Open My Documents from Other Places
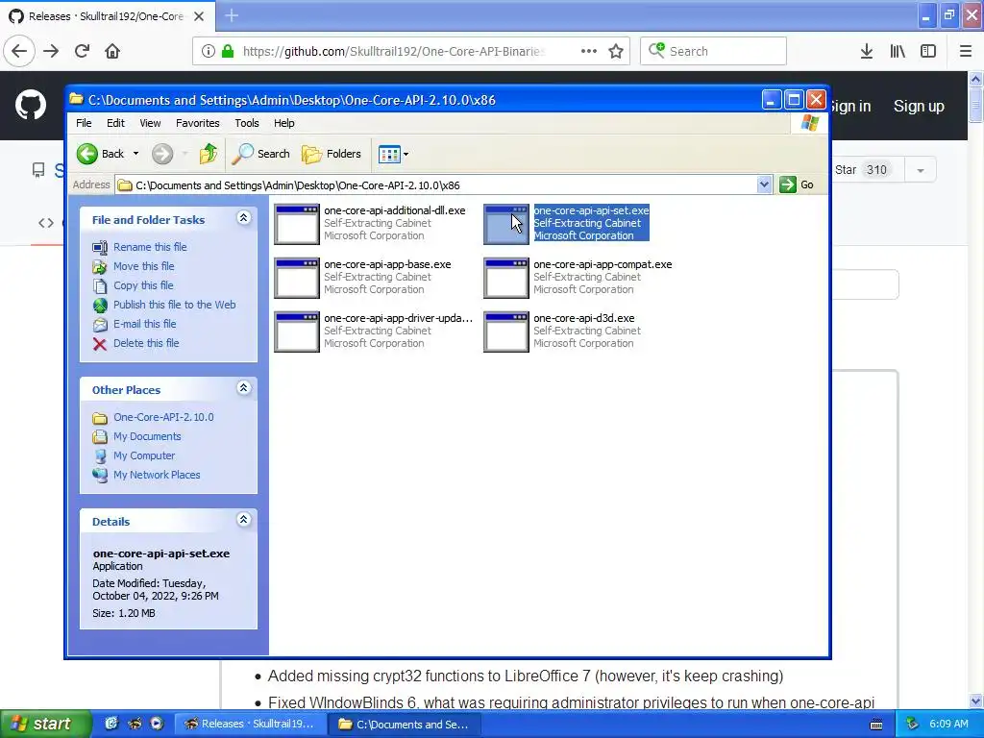The height and width of the screenshot is (738, 984). (147, 437)
